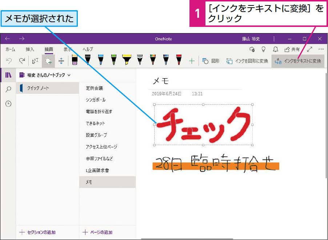Click the 共有 share button
Image resolution: width=328 pixels, height=240 pixels.
pyautogui.click(x=292, y=49)
